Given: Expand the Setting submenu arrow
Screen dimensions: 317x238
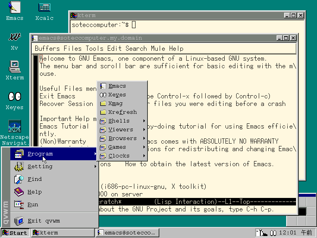Looking at the screenshot, I should coord(95,167).
